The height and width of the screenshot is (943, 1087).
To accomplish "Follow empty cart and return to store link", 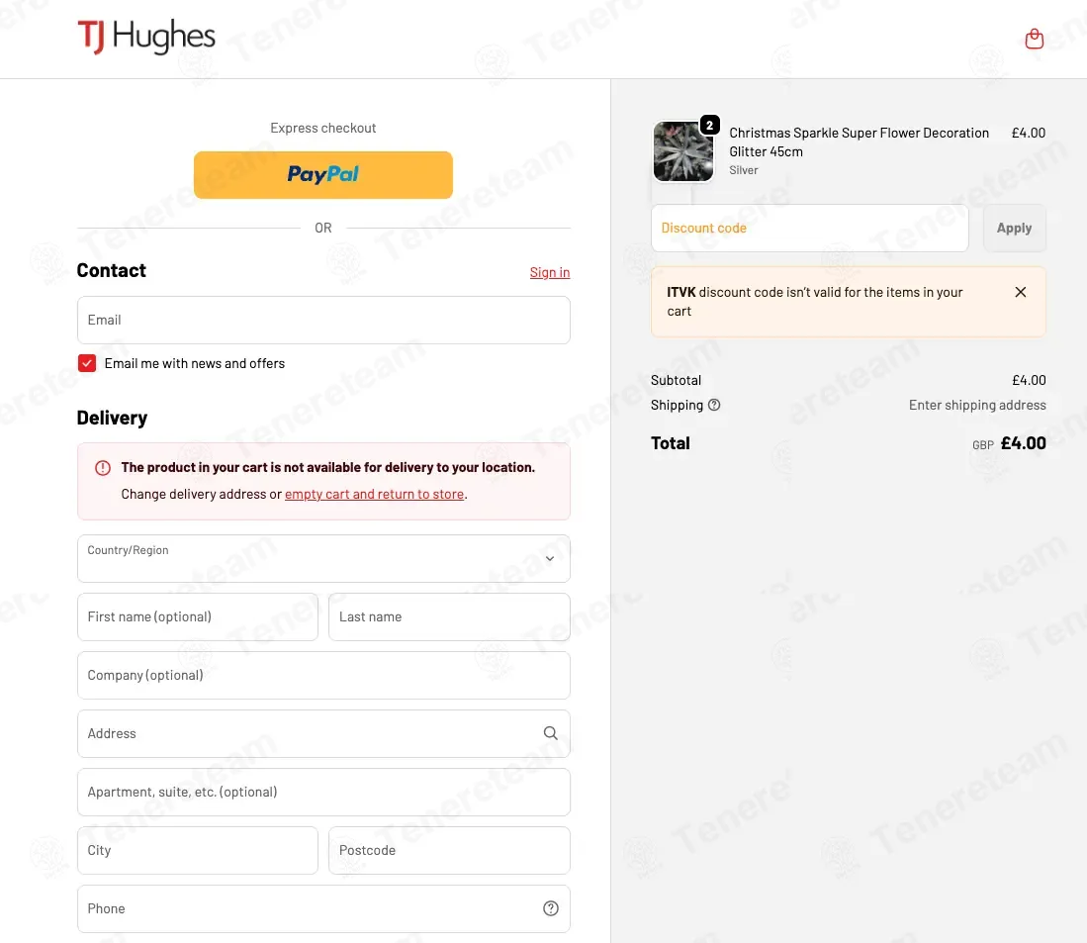I will point(374,495).
